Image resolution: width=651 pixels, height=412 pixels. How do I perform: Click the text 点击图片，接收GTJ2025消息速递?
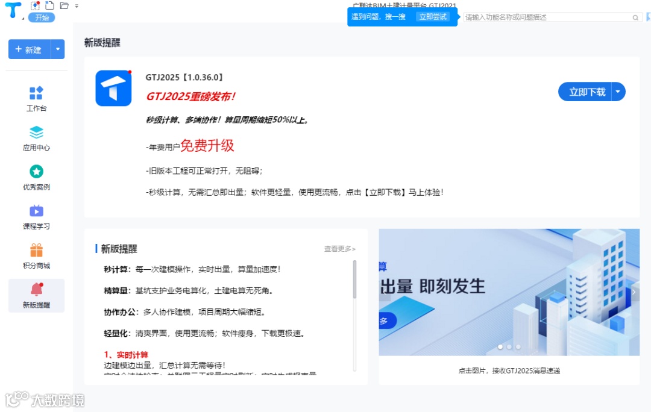[x=509, y=370]
